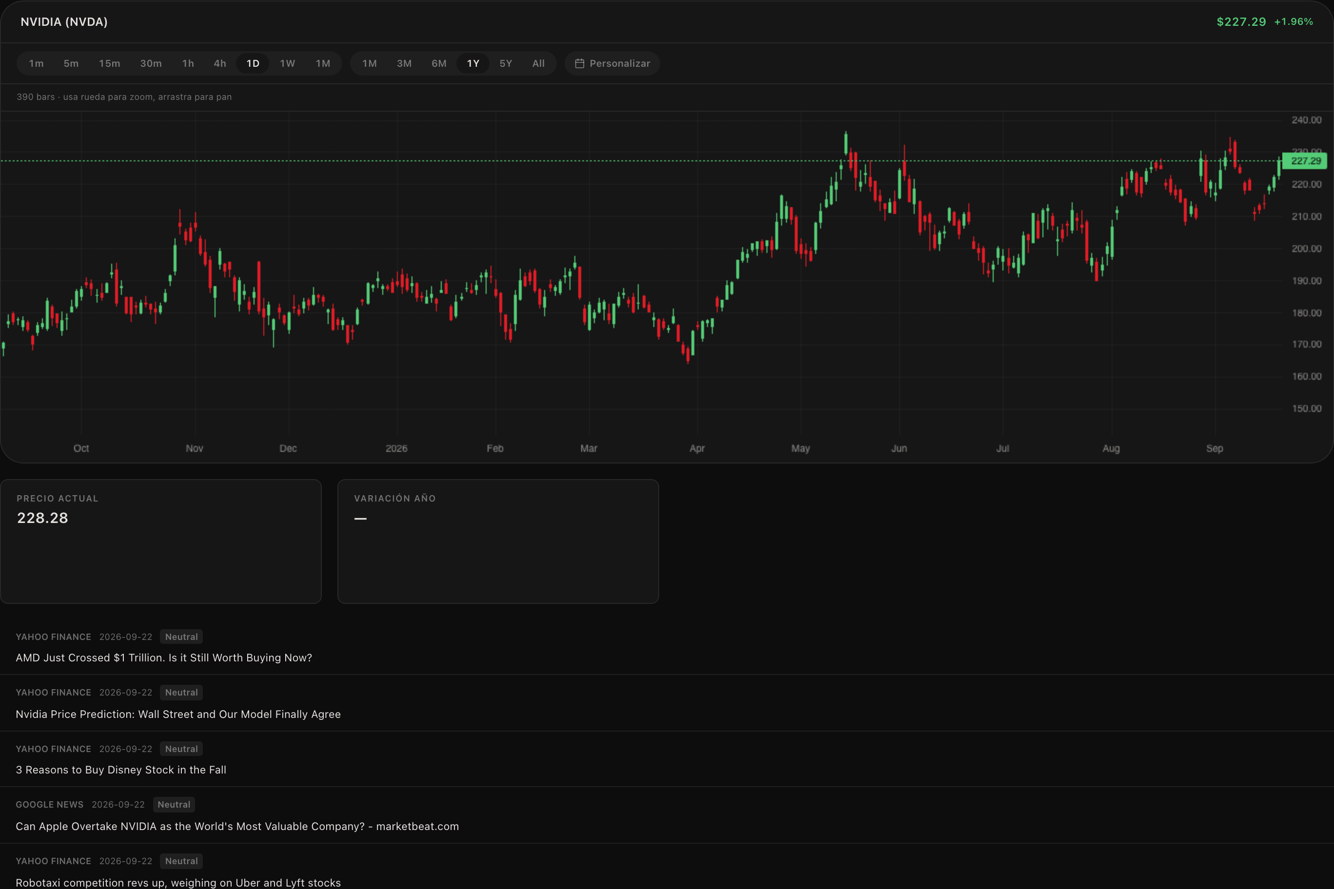Click Neutral badge on Google News article
Viewport: 1334px width, 889px height.
pyautogui.click(x=174, y=805)
